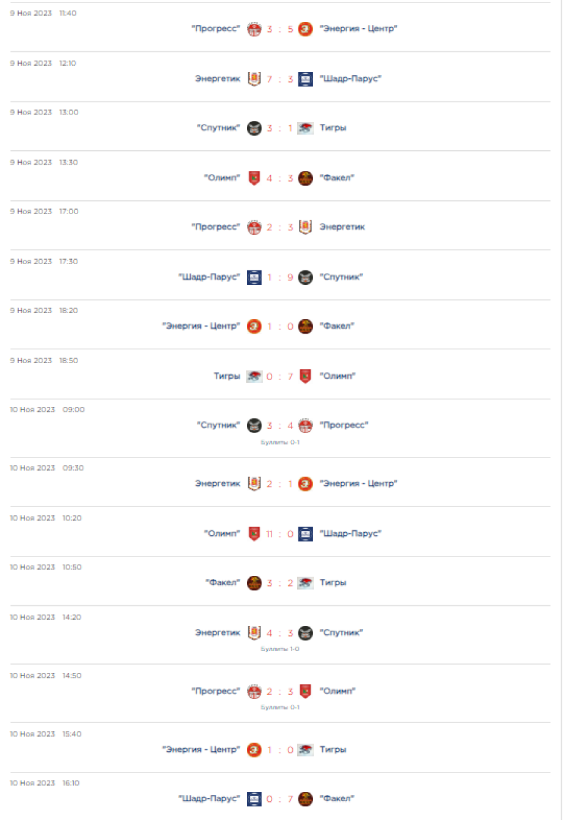This screenshot has height=820, width=563.
Task: Open Олимп team name in 14:50 match
Action: [338, 692]
